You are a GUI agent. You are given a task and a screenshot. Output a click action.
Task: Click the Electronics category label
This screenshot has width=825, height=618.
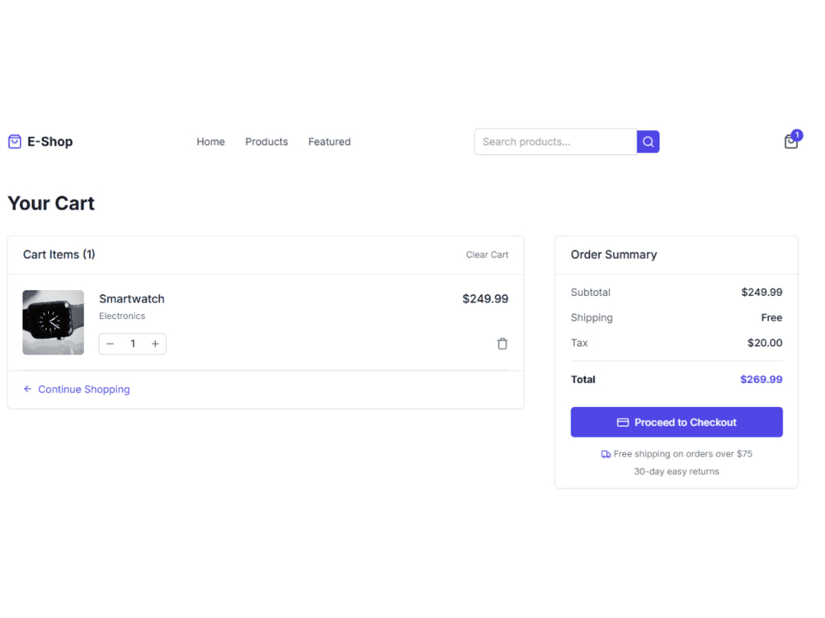122,316
